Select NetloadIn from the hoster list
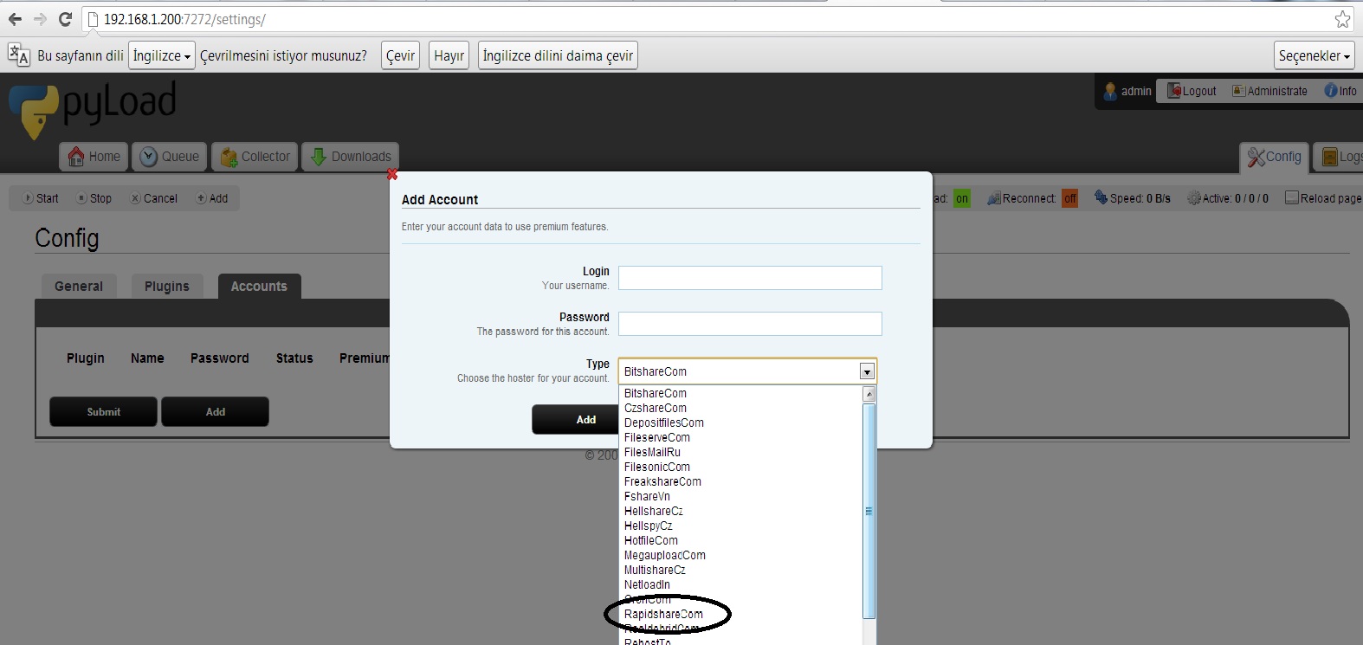Image resolution: width=1363 pixels, height=645 pixels. click(741, 584)
